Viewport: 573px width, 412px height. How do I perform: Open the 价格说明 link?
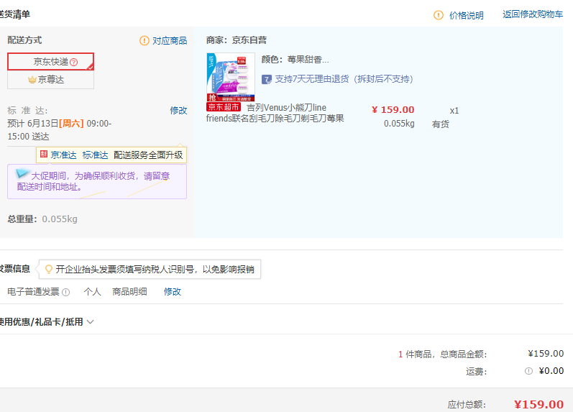tap(467, 15)
